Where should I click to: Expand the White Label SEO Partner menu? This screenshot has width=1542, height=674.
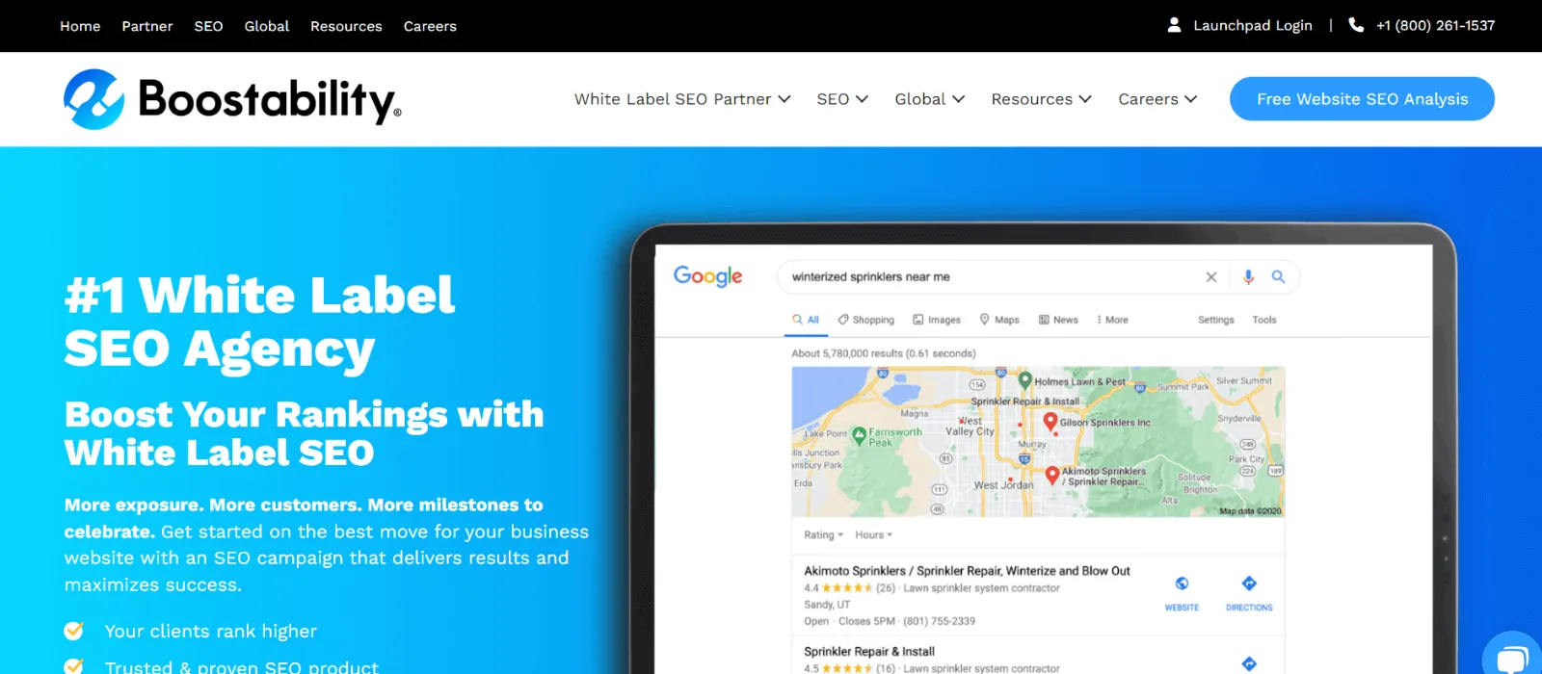(x=682, y=99)
